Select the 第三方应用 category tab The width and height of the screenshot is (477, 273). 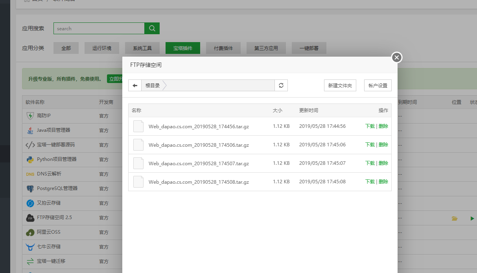(x=266, y=48)
